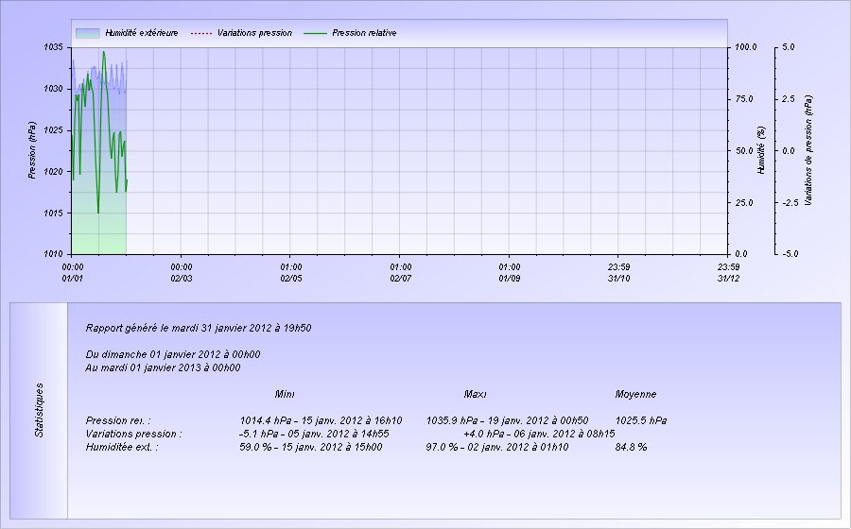This screenshot has height=529, width=851.
Task: Click the -2.5 pressure variation axis value
Action: (x=790, y=203)
